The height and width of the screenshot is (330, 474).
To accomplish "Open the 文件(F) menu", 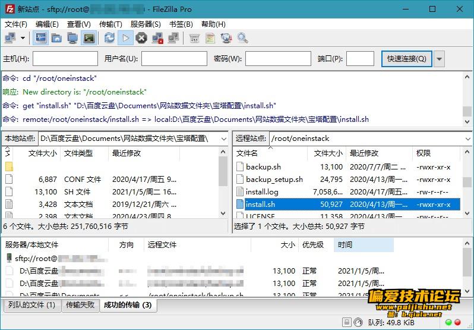I will 16,24.
